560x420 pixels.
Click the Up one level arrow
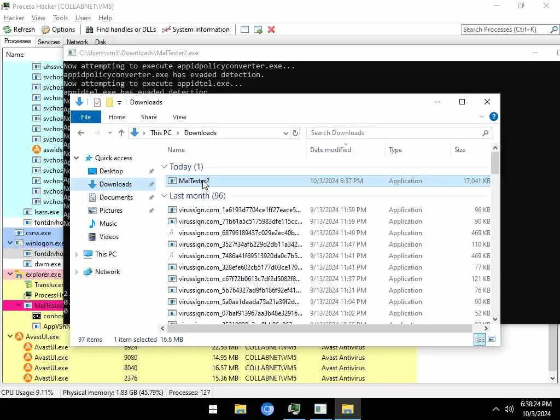[121, 133]
